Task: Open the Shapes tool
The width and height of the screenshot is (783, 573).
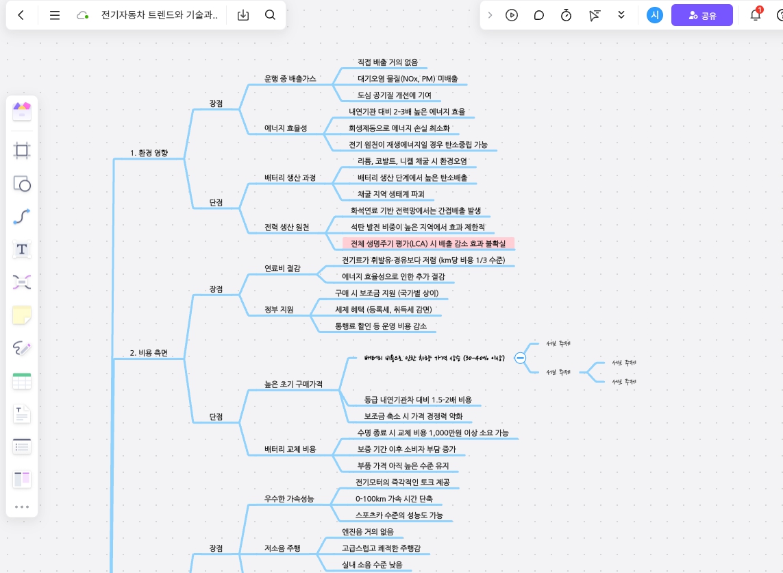Action: pos(22,184)
